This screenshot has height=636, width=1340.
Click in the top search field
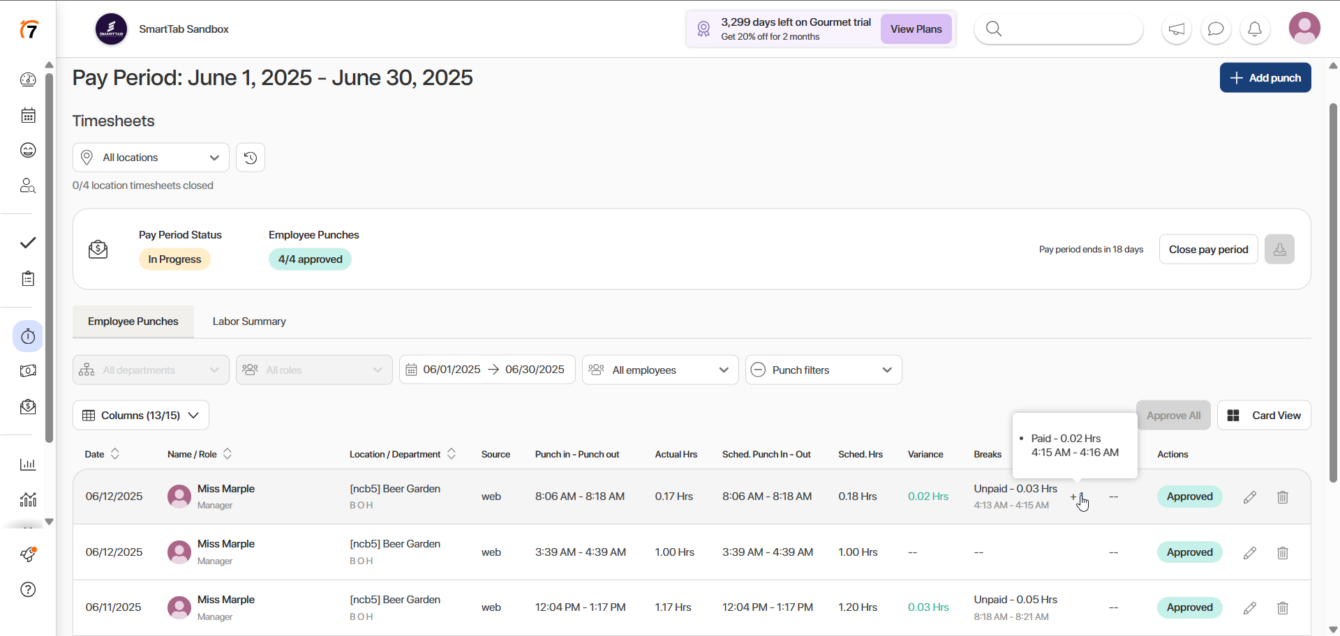(1068, 29)
